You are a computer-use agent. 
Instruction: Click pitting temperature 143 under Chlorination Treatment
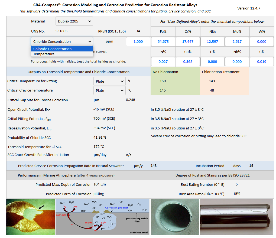click(x=212, y=81)
